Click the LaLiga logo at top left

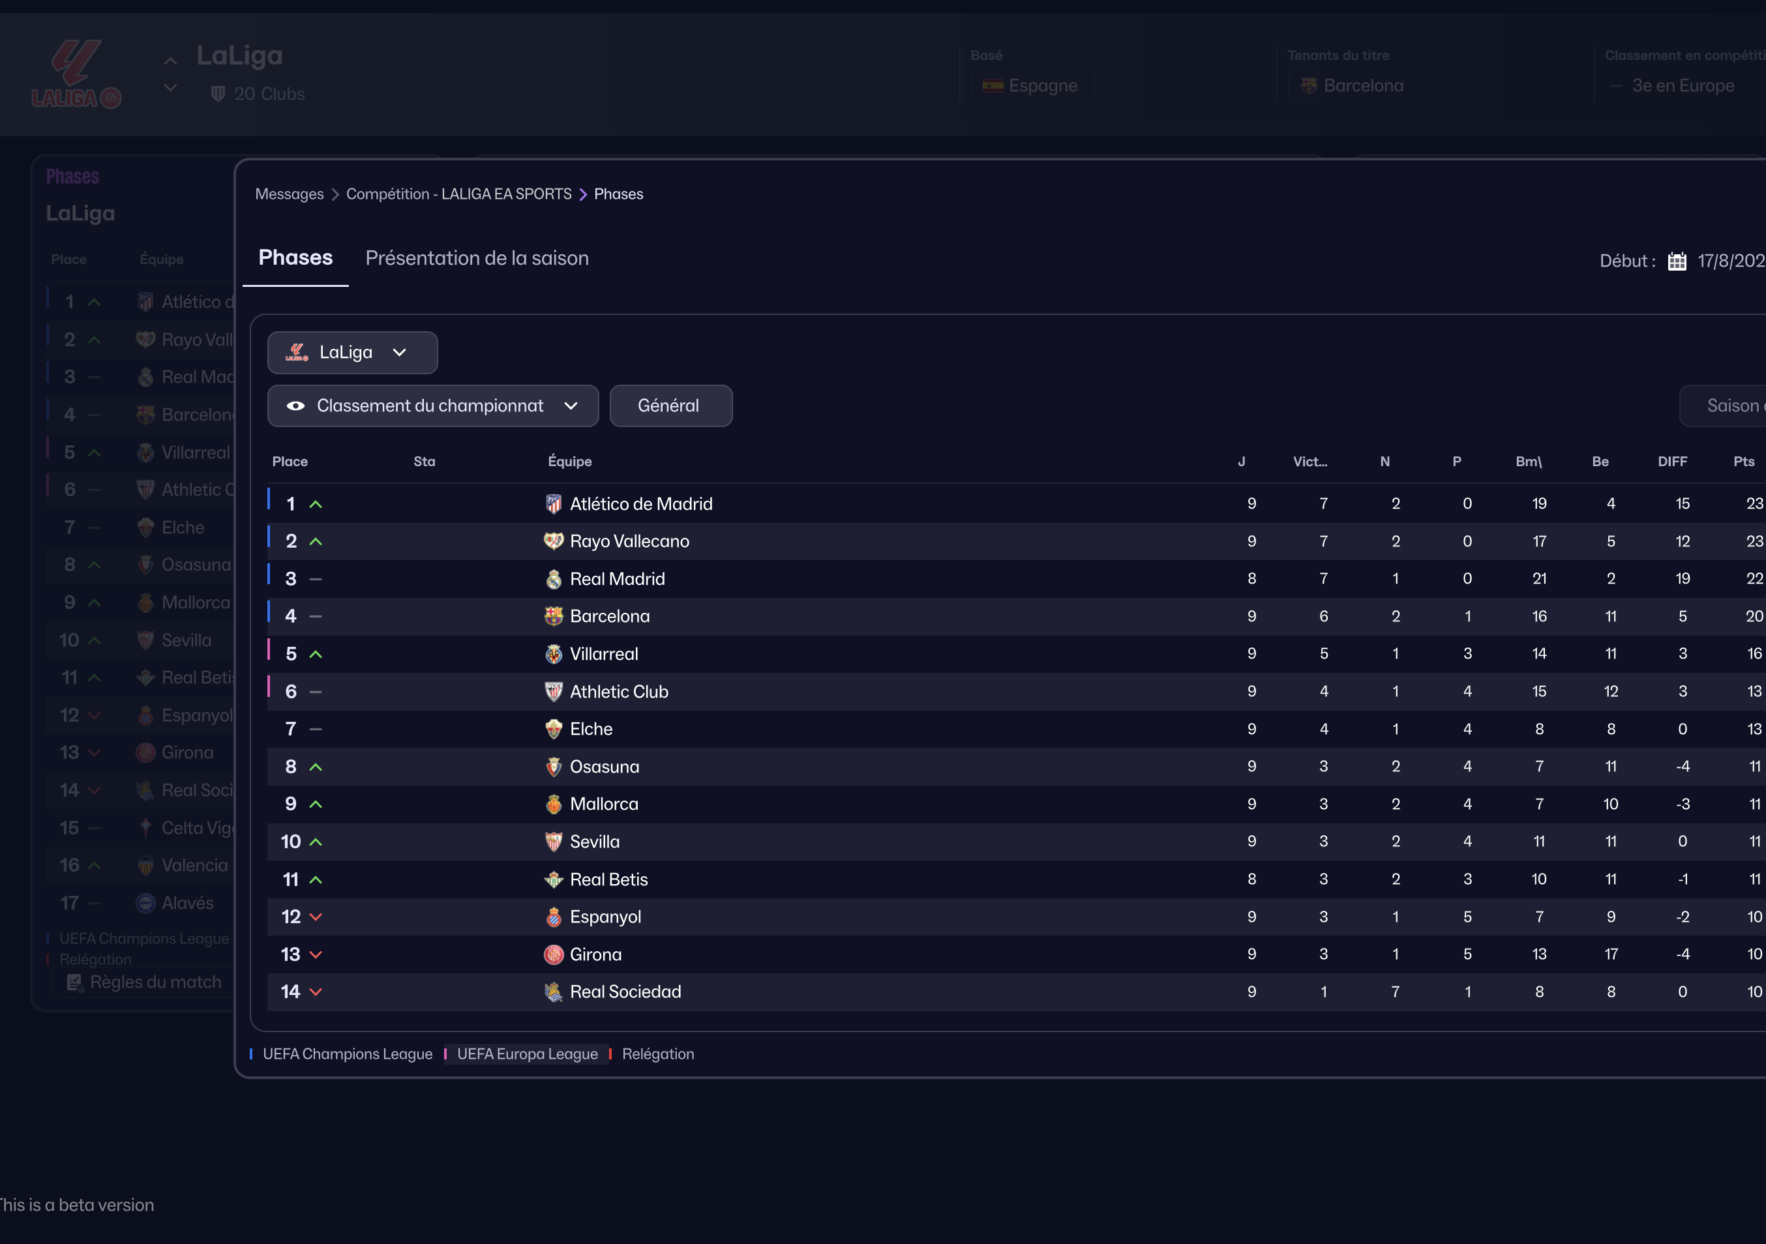tap(76, 74)
